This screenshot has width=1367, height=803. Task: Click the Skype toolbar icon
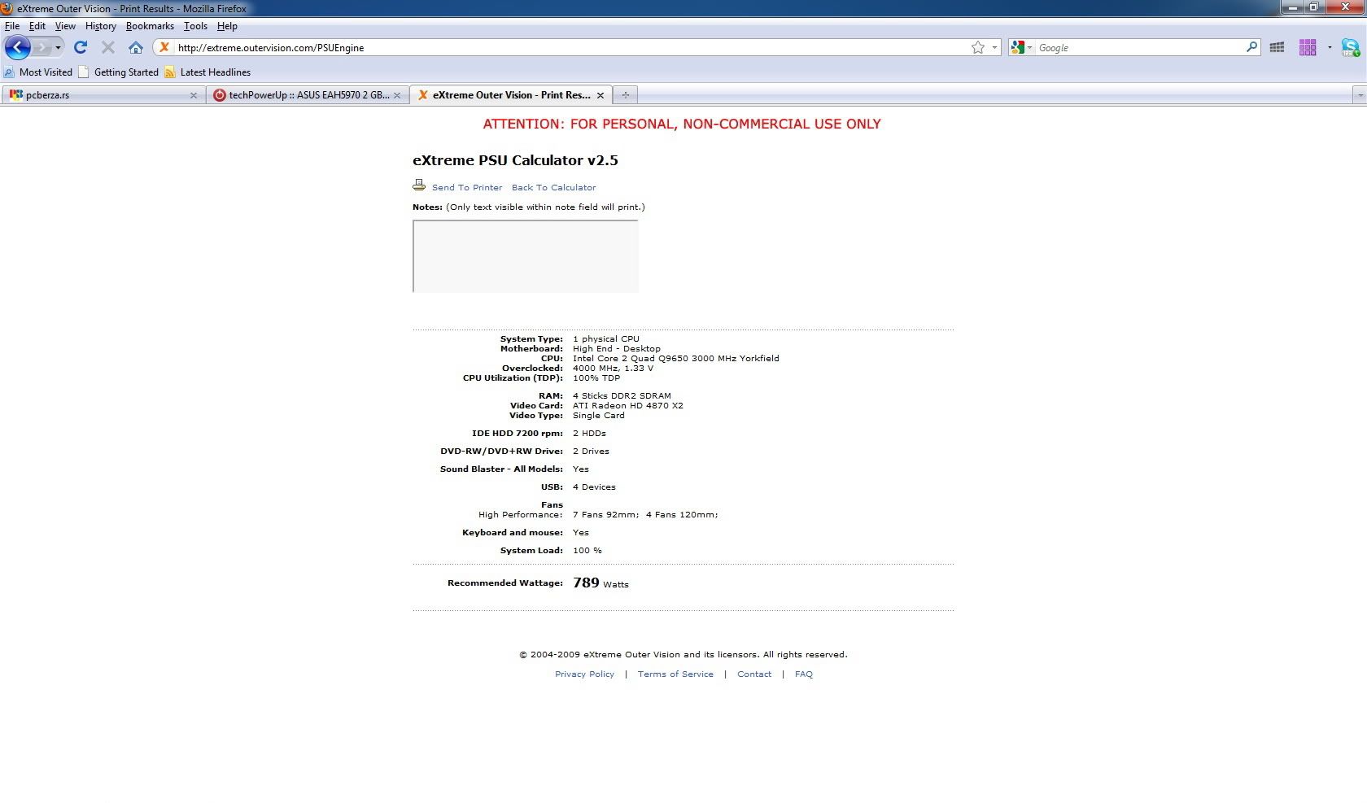point(1351,47)
